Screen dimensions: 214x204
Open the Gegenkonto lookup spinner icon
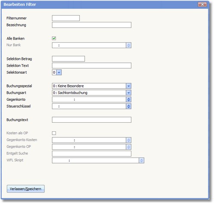coord(128,99)
